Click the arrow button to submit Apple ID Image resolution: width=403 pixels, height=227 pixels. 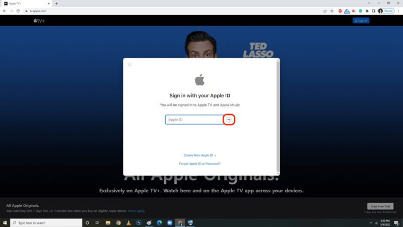click(229, 120)
